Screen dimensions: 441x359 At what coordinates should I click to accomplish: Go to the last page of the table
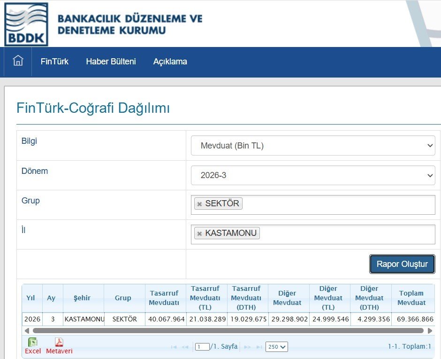[x=259, y=347]
